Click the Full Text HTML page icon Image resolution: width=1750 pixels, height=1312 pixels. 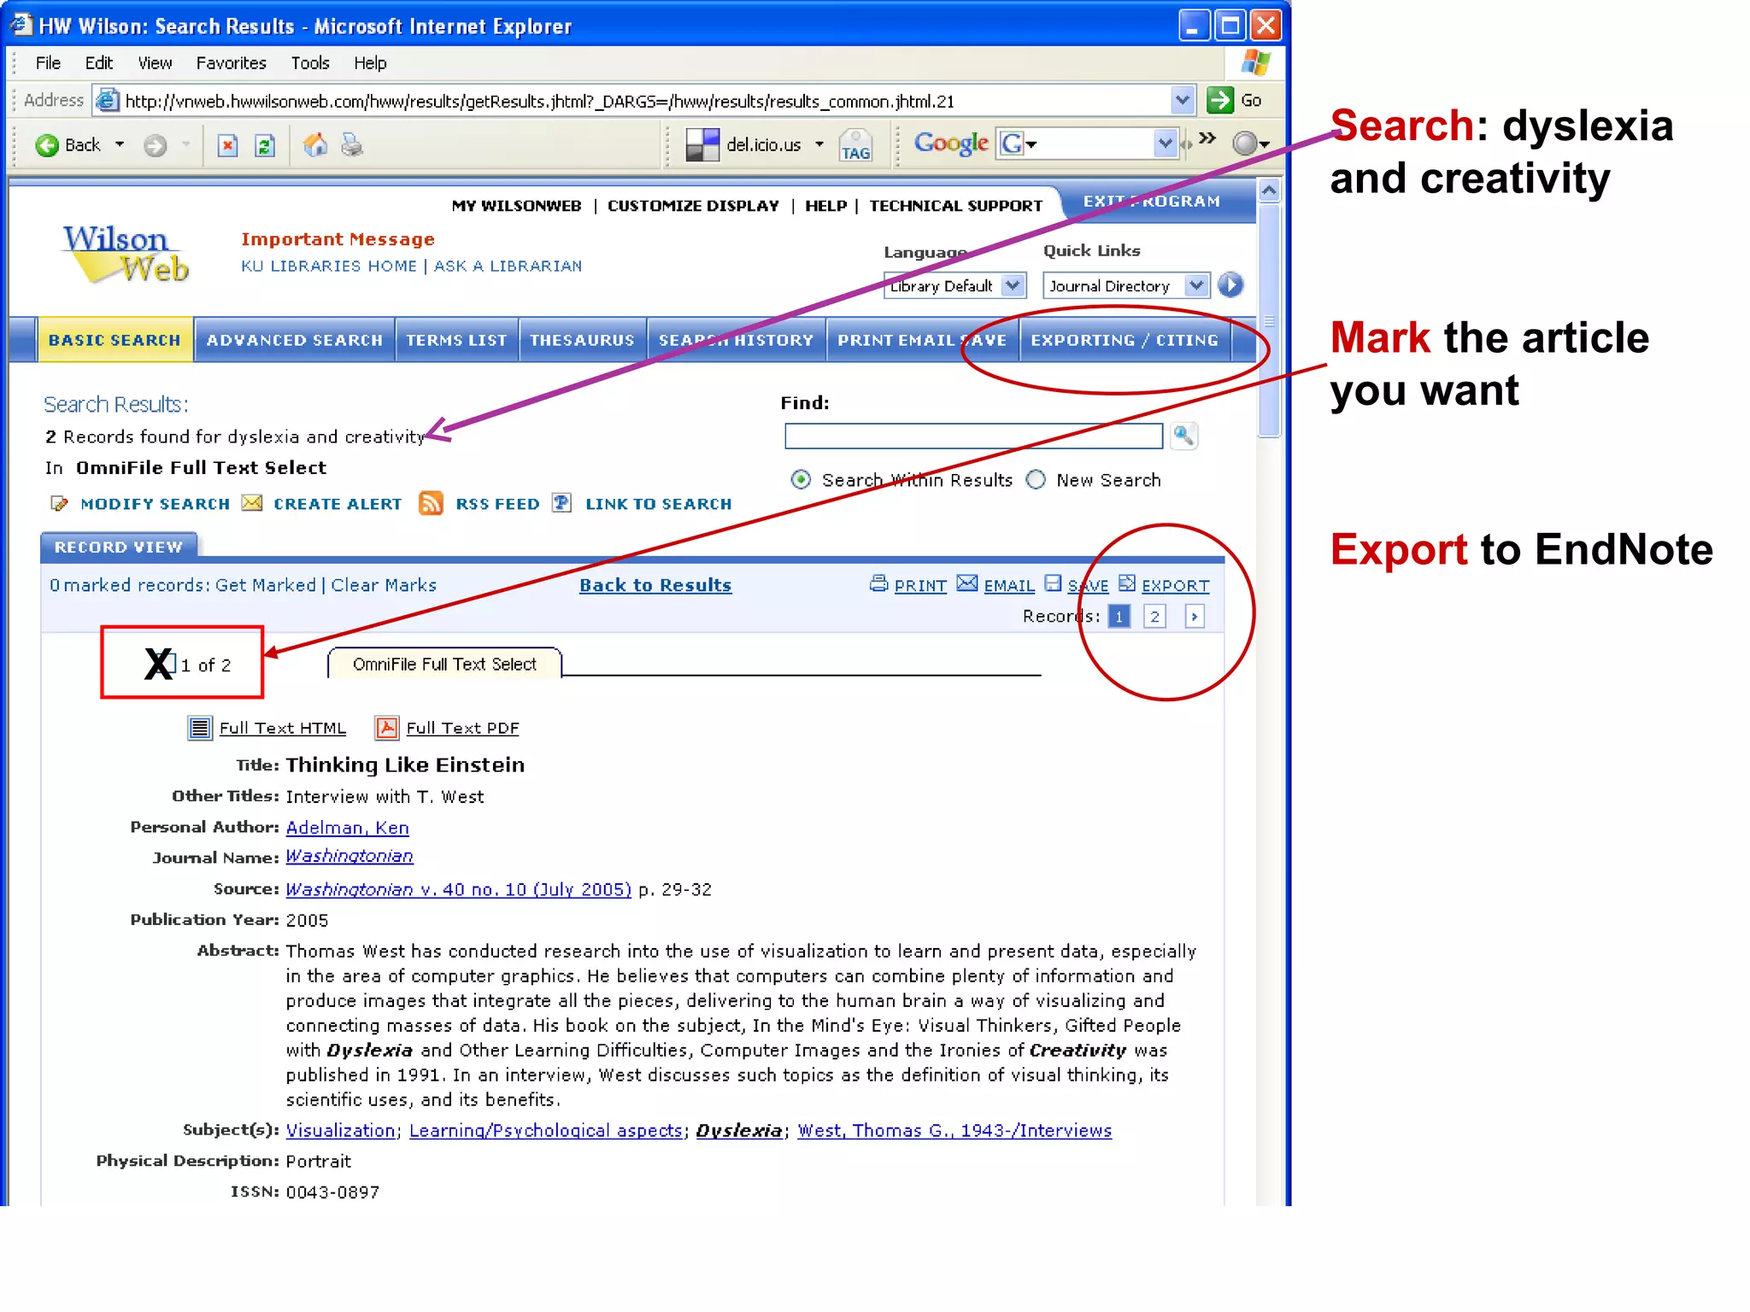[x=200, y=728]
